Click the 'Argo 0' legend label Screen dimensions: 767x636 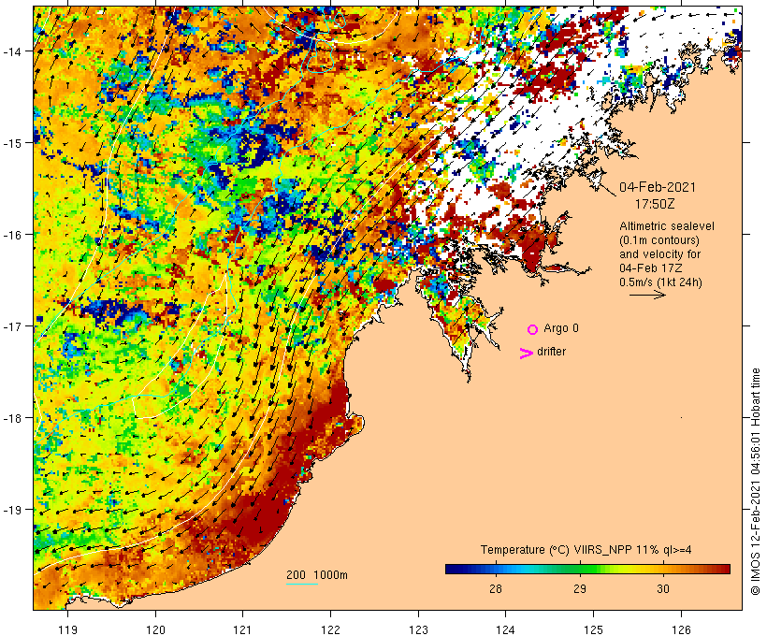(561, 327)
